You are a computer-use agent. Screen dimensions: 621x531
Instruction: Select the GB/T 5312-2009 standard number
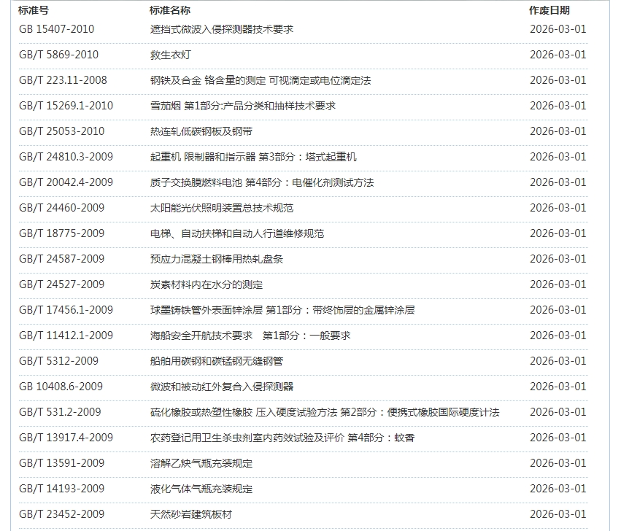[x=58, y=361]
